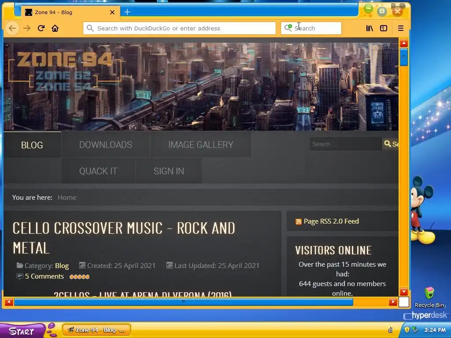Open the DOWNLOADS menu item
Image resolution: width=451 pixels, height=338 pixels.
click(x=106, y=144)
